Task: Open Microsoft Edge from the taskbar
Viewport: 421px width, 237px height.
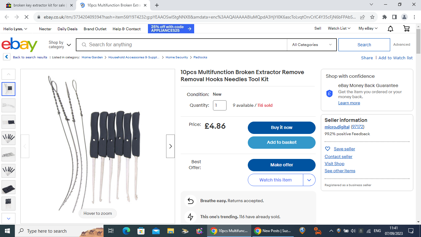Action: 126,231
